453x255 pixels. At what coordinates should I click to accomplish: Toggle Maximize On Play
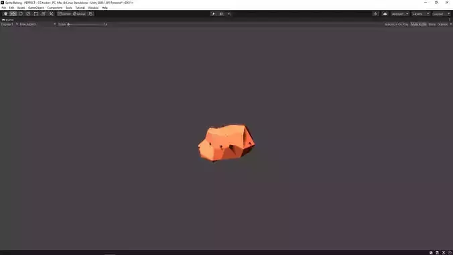pos(397,24)
